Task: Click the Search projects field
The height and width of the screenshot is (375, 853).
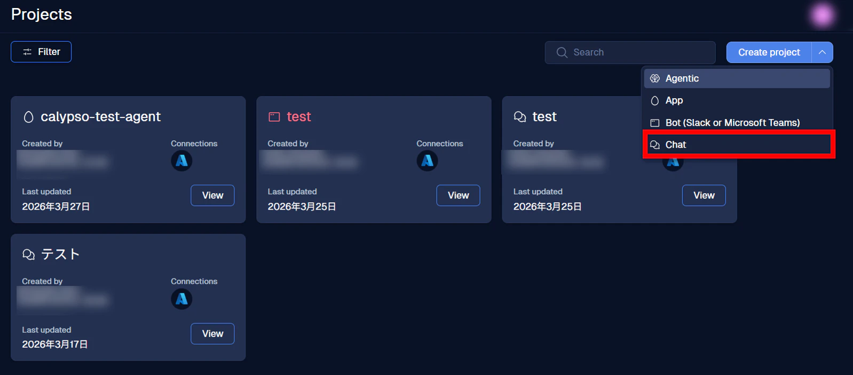Action: point(630,52)
